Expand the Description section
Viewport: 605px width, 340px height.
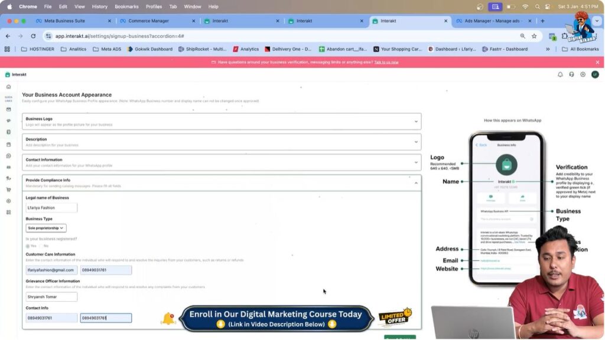click(x=416, y=142)
